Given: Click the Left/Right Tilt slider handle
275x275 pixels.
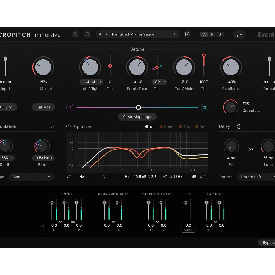Looking at the screenshot, I should 110,66.
